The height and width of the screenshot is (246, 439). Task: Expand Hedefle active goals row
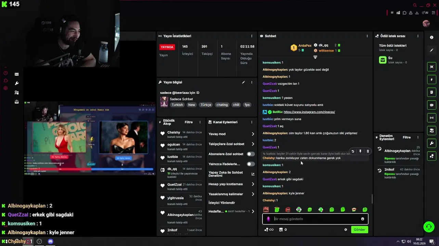(x=231, y=211)
